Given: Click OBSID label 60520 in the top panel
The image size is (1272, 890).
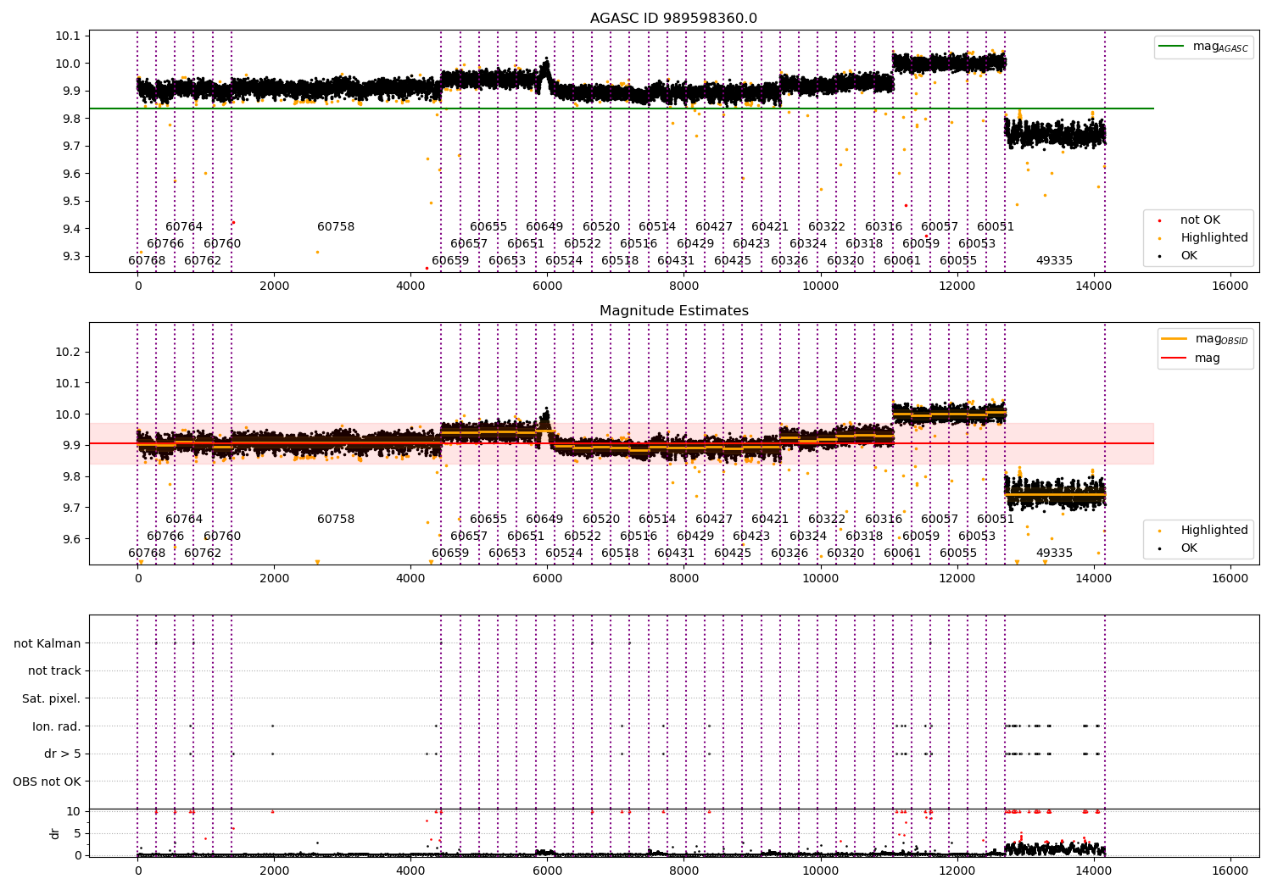Looking at the screenshot, I should click(x=601, y=227).
